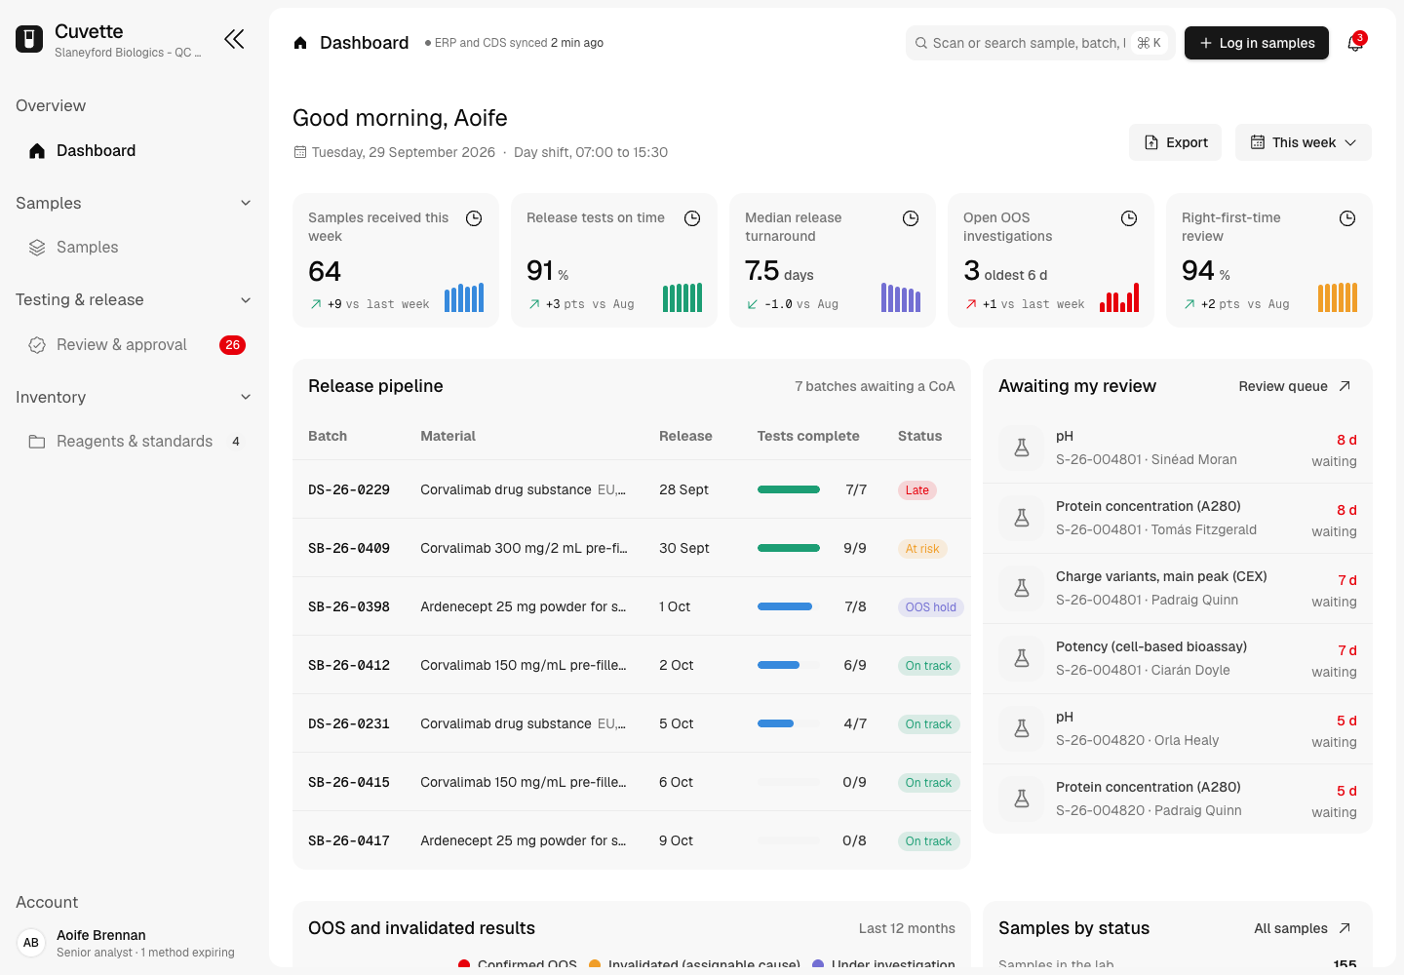Open the notifications bell
This screenshot has width=1404, height=975.
[x=1355, y=43]
